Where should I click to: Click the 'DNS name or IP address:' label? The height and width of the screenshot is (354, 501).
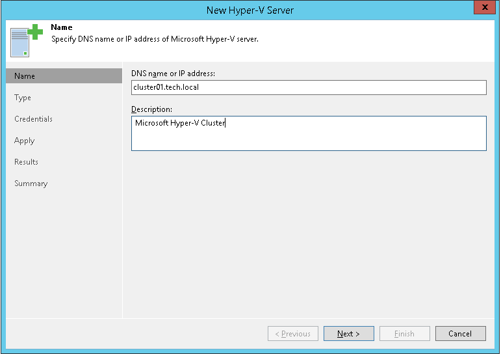[173, 74]
